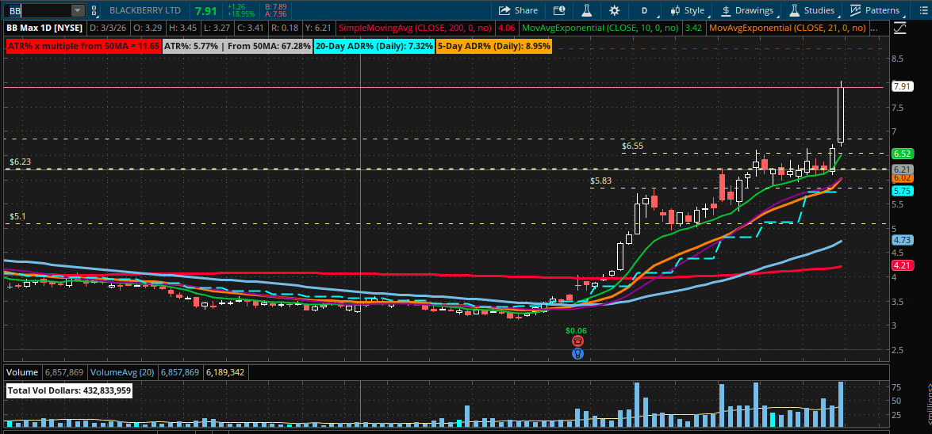Screen dimensions: 932x434
Task: Expand the hidden studies ellipsis
Action: [874, 27]
